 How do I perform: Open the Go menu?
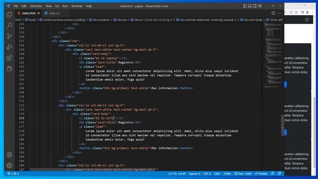(x=57, y=6)
